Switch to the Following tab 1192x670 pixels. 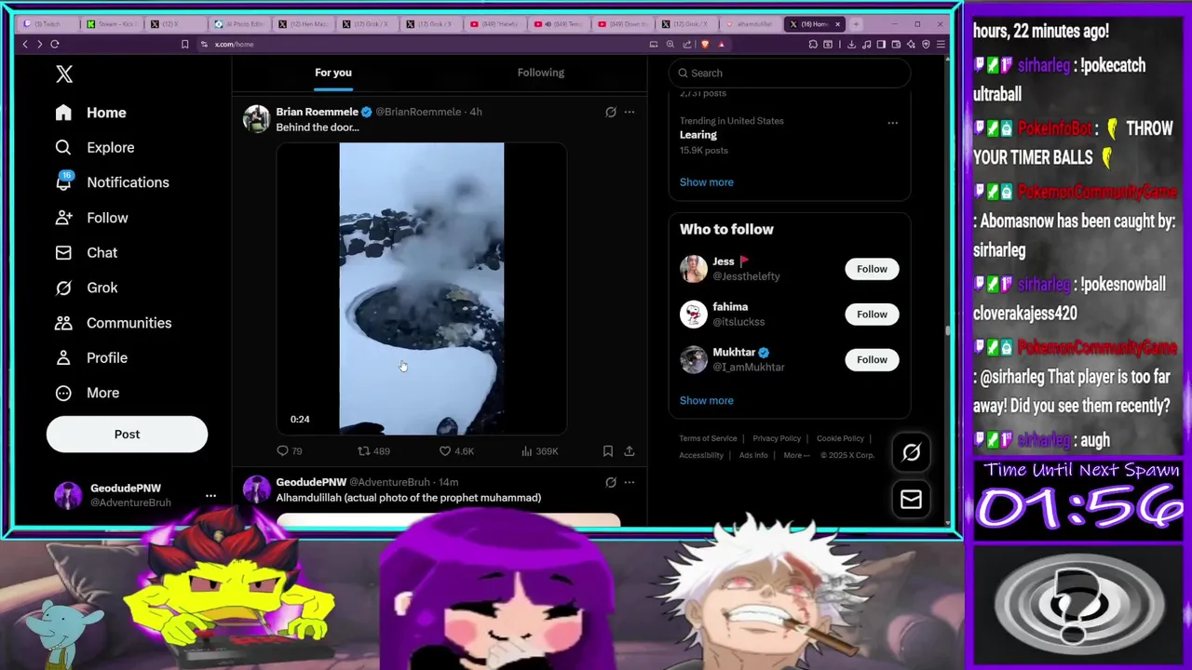coord(541,73)
